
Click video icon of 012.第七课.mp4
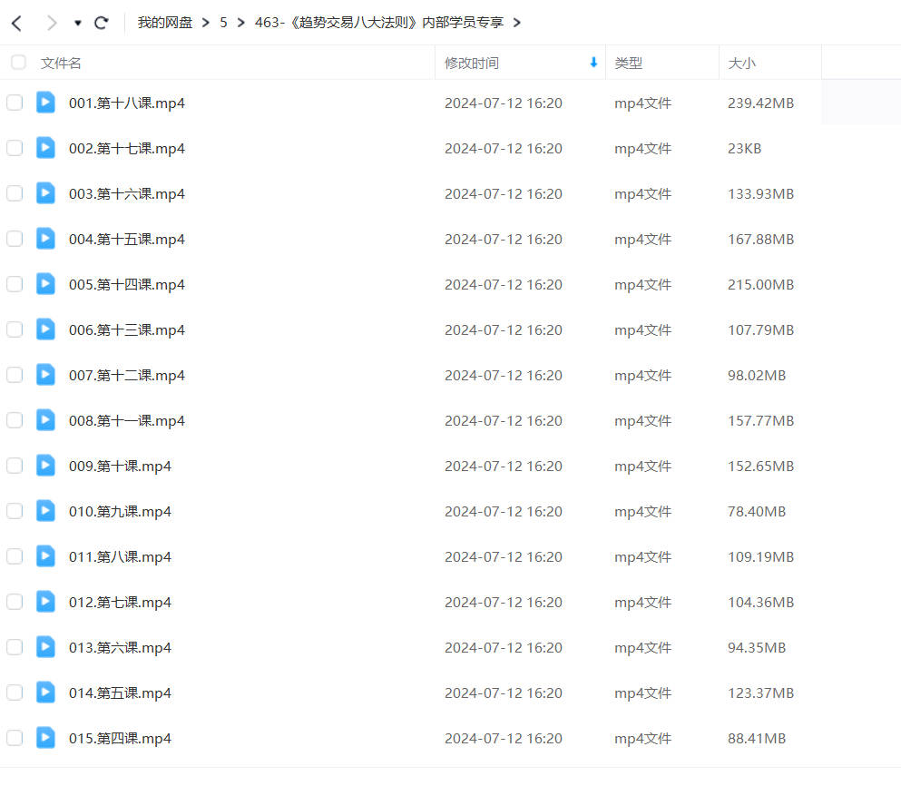[x=45, y=602]
